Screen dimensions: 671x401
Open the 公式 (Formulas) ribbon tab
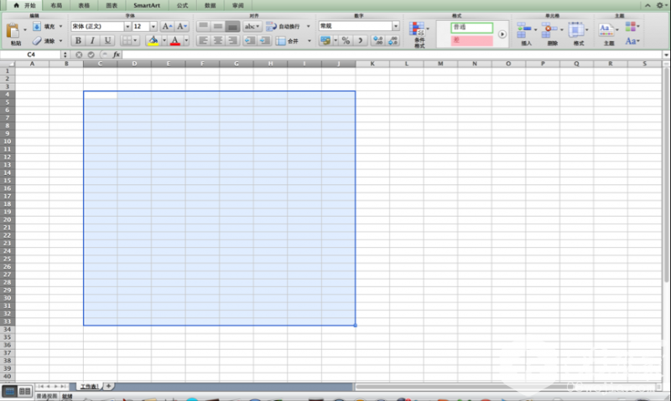coord(181,5)
